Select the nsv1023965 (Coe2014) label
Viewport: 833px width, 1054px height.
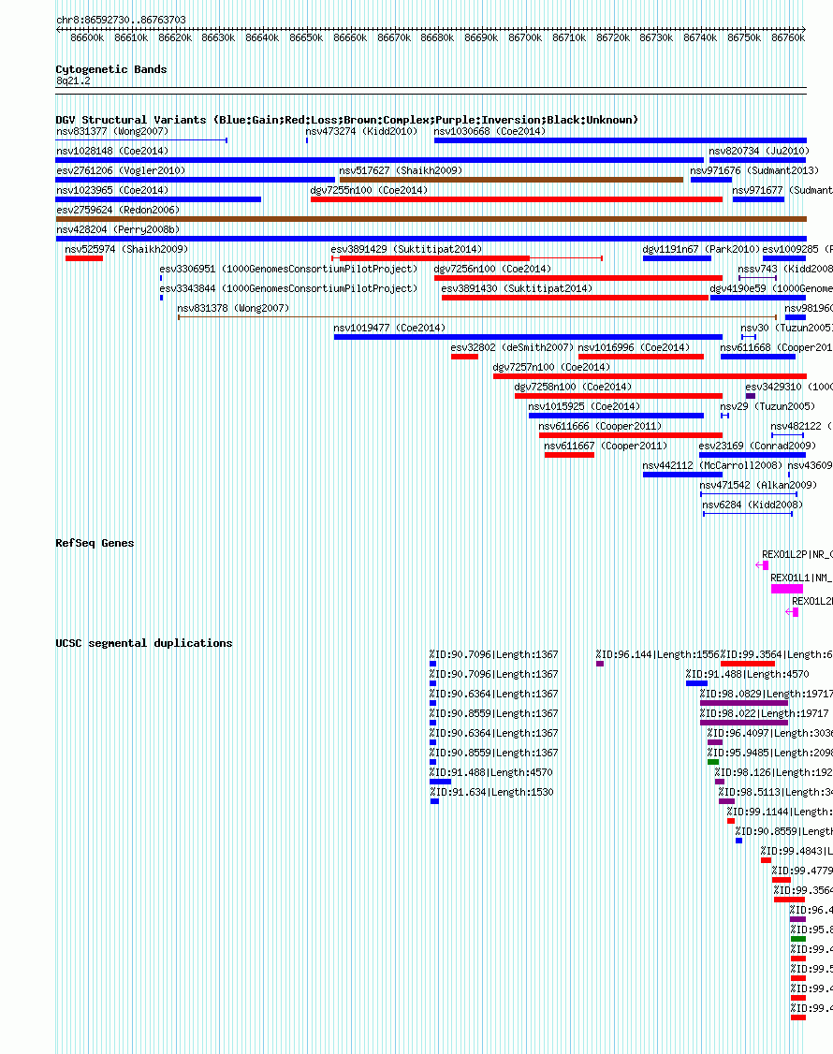(x=112, y=190)
